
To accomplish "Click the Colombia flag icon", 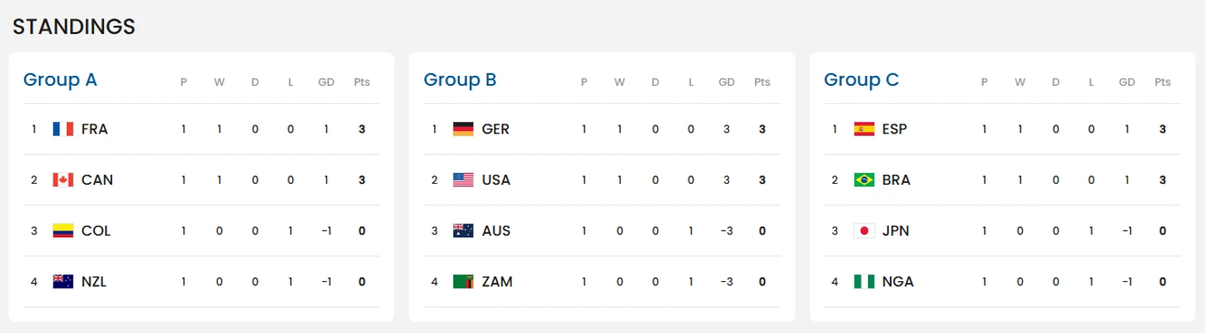I will tap(63, 231).
